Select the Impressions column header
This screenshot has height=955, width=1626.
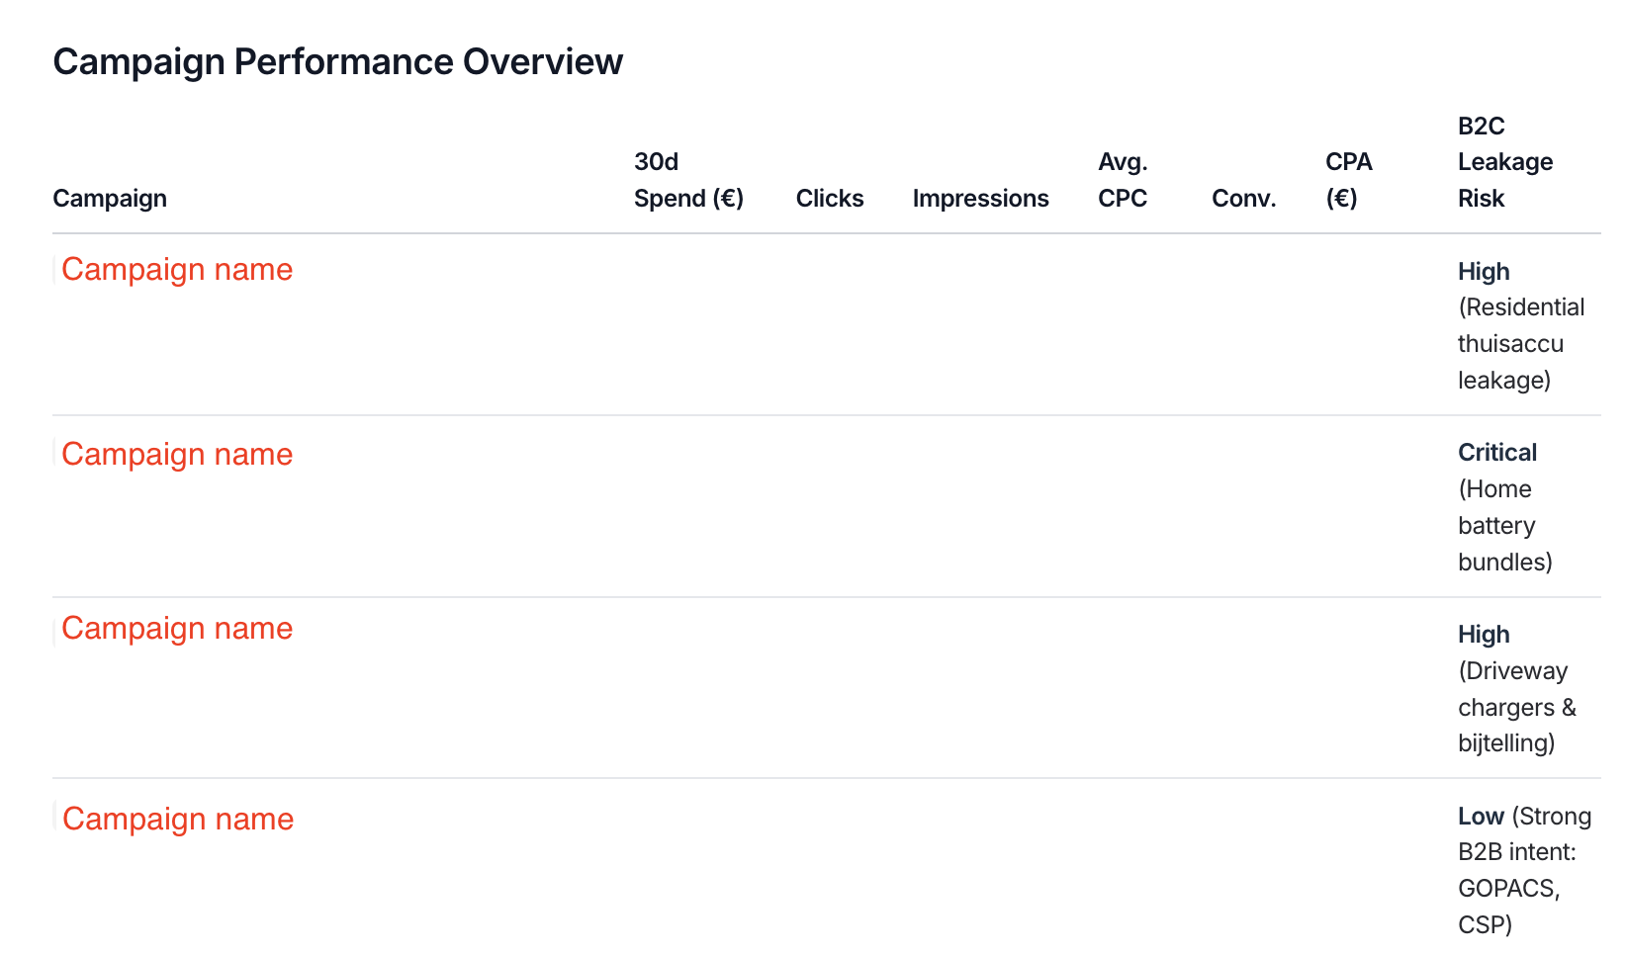click(x=980, y=199)
